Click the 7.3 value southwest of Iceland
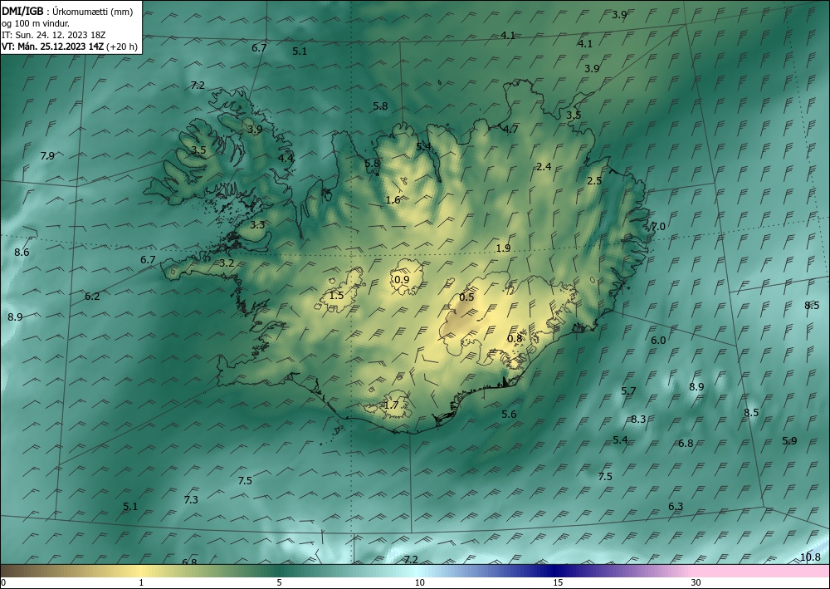This screenshot has width=830, height=589. click(x=191, y=500)
